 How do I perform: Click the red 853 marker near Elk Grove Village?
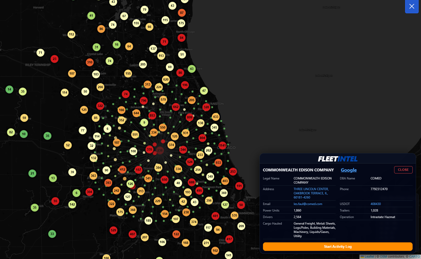(x=152, y=116)
